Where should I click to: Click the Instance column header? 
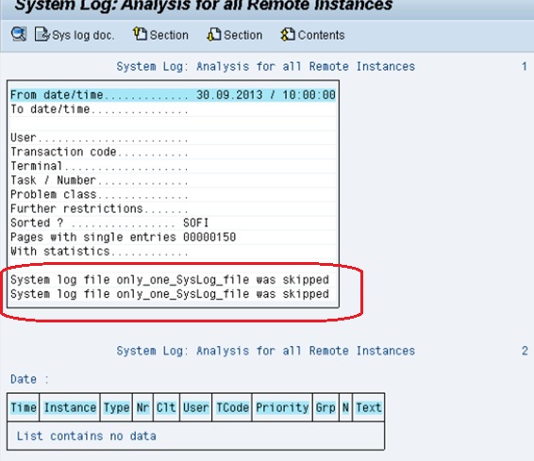70,407
